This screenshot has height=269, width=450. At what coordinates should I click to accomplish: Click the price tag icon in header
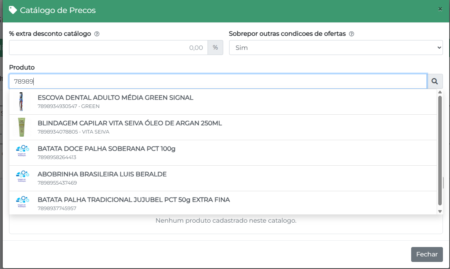point(13,10)
